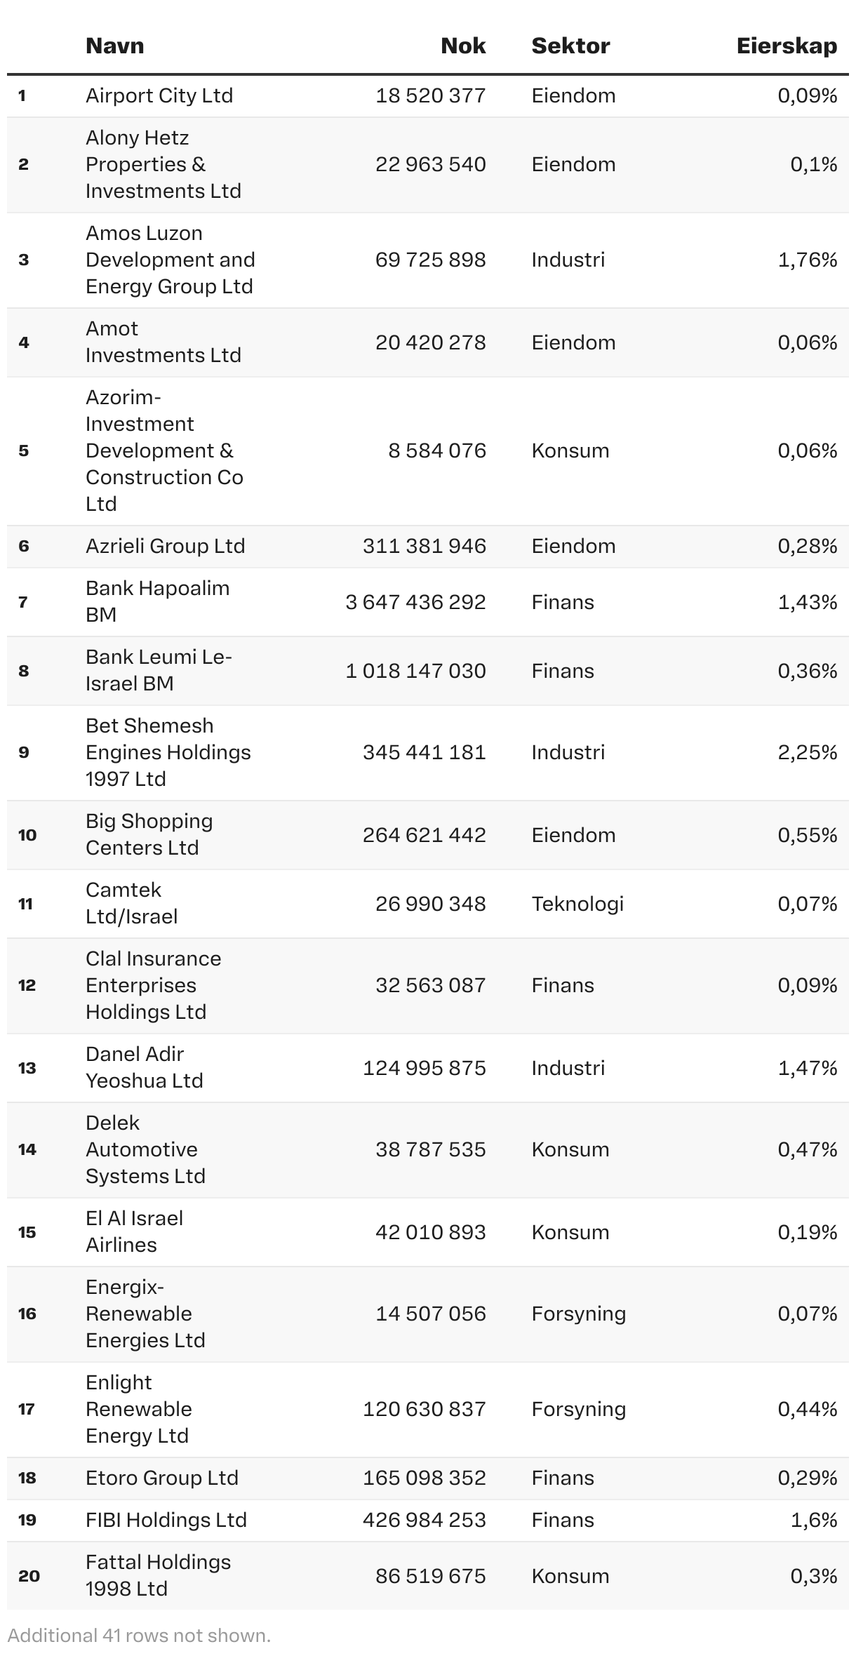Viewport: 856px width, 1656px height.
Task: Click the Azrieli Group Ltd name
Action: (166, 546)
